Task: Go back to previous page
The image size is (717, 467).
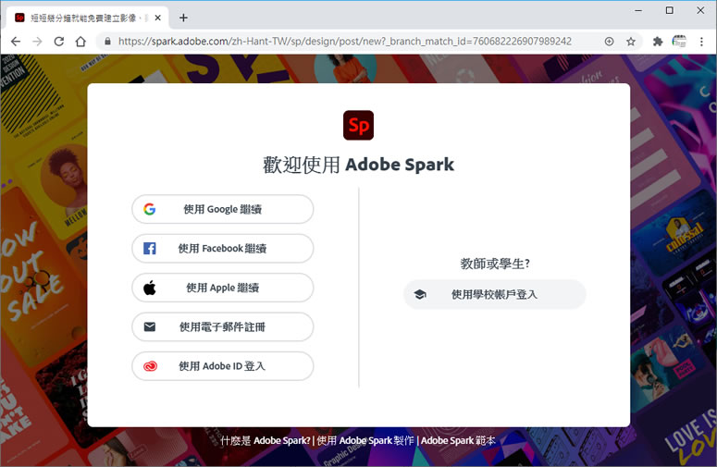Action: [16, 42]
